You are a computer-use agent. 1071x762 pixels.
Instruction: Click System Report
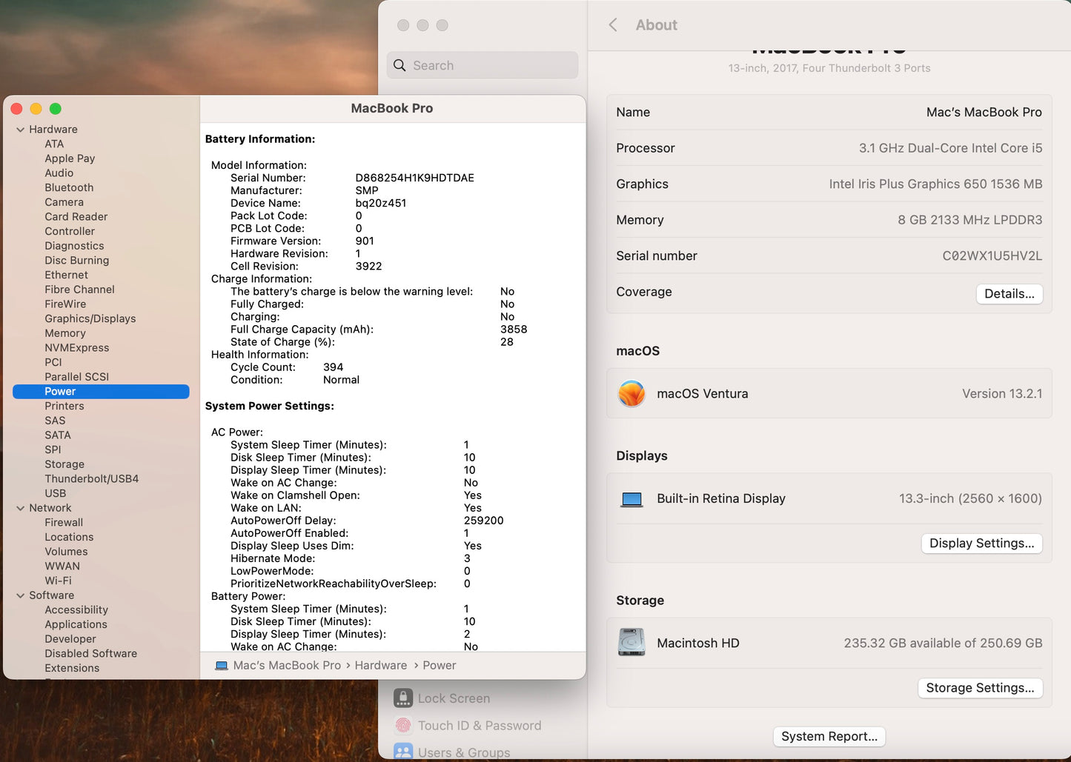click(x=829, y=736)
